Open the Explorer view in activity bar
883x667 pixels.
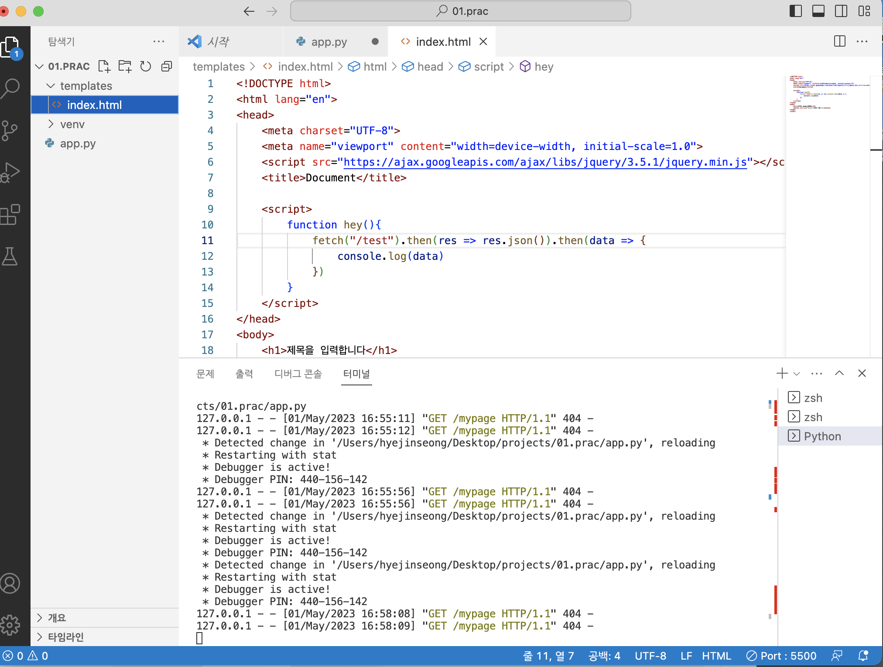click(11, 47)
